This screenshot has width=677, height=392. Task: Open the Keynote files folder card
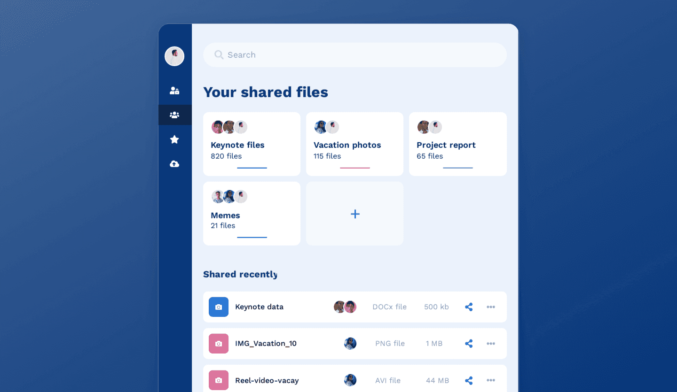click(252, 144)
